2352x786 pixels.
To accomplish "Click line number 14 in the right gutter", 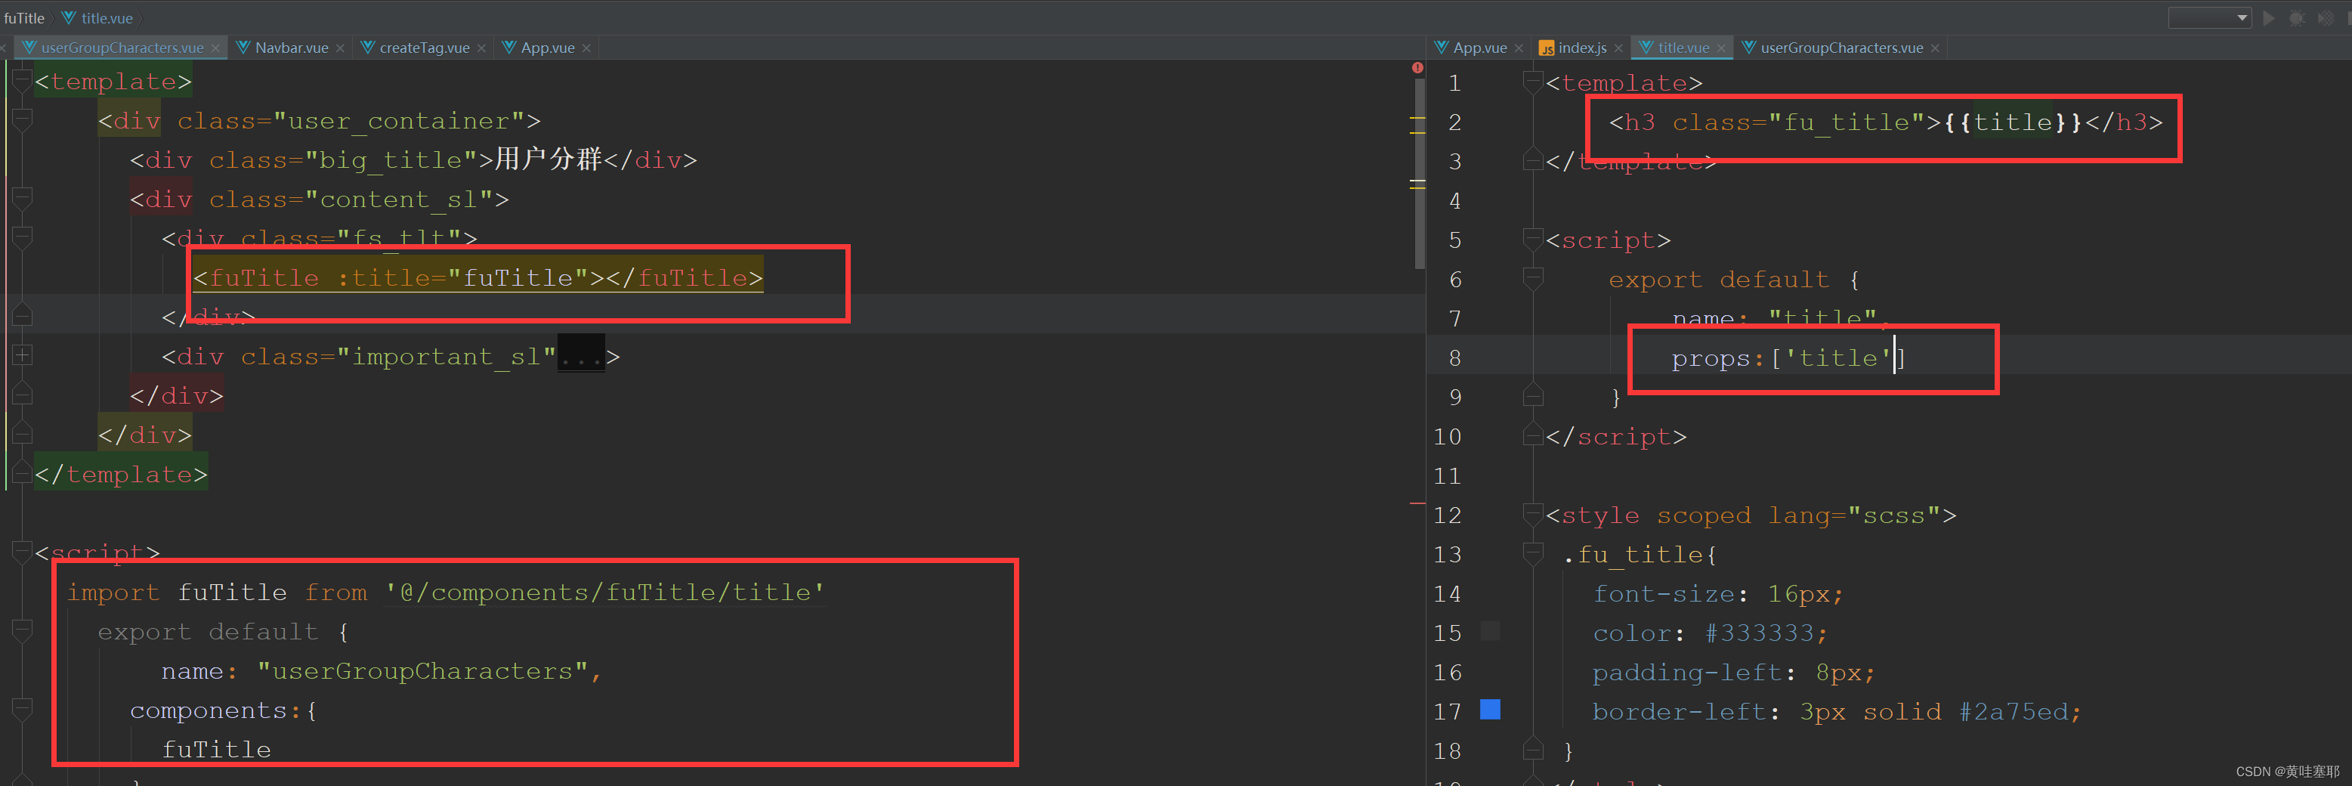I will 1447,593.
